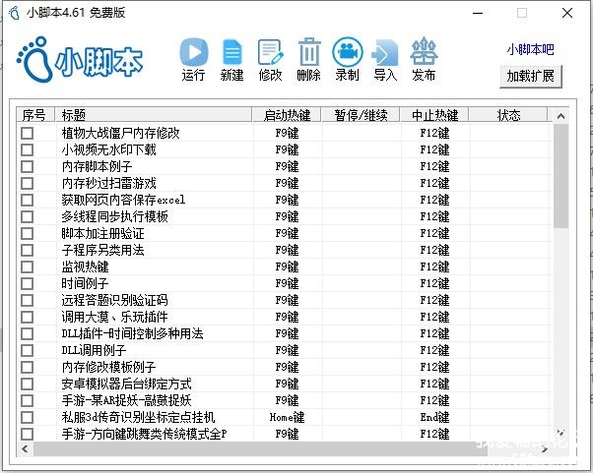The height and width of the screenshot is (473, 593).
Task: Click the vertical scrollbar of script list
Action: pyautogui.click(x=560, y=177)
